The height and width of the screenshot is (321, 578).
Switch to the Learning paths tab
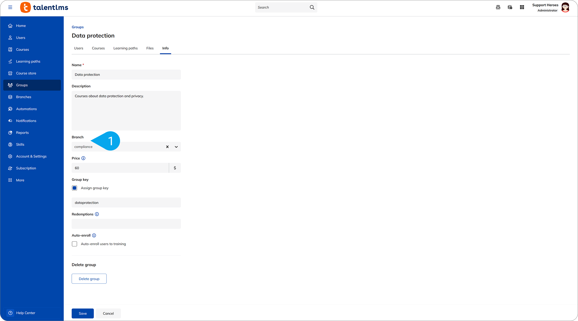[x=126, y=48]
